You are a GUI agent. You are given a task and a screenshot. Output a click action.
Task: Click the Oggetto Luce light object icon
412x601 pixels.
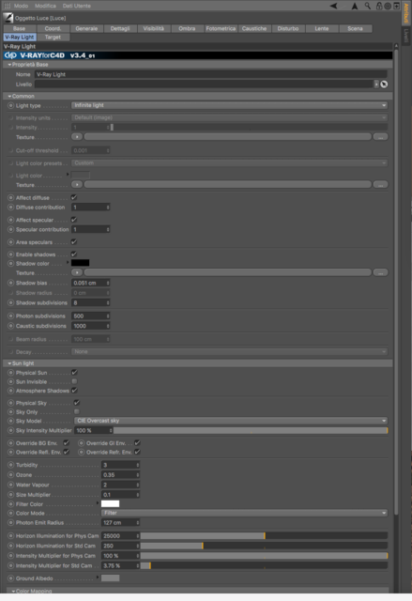pyautogui.click(x=8, y=18)
